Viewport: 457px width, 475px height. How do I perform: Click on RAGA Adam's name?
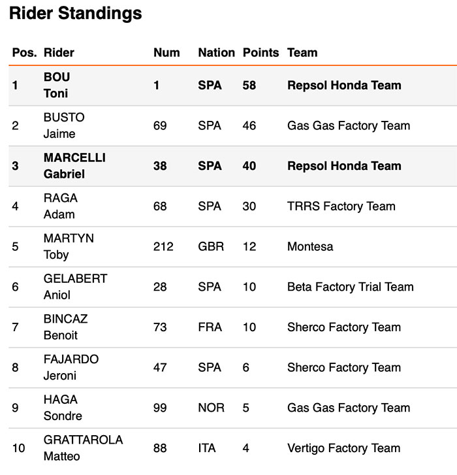60,206
